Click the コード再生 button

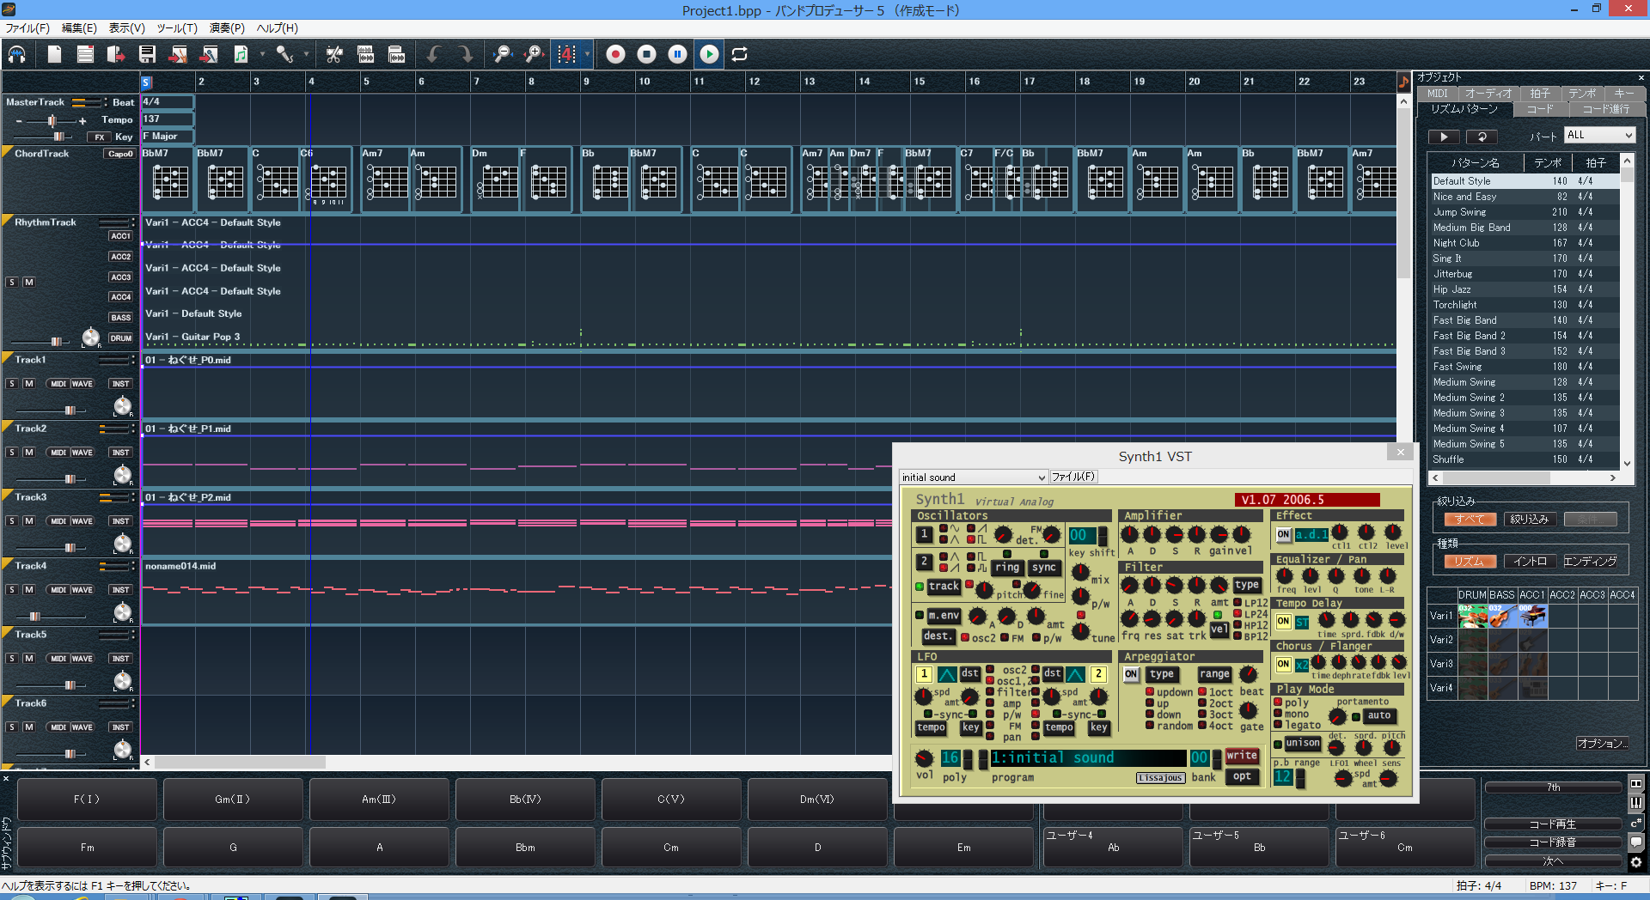tap(1553, 824)
